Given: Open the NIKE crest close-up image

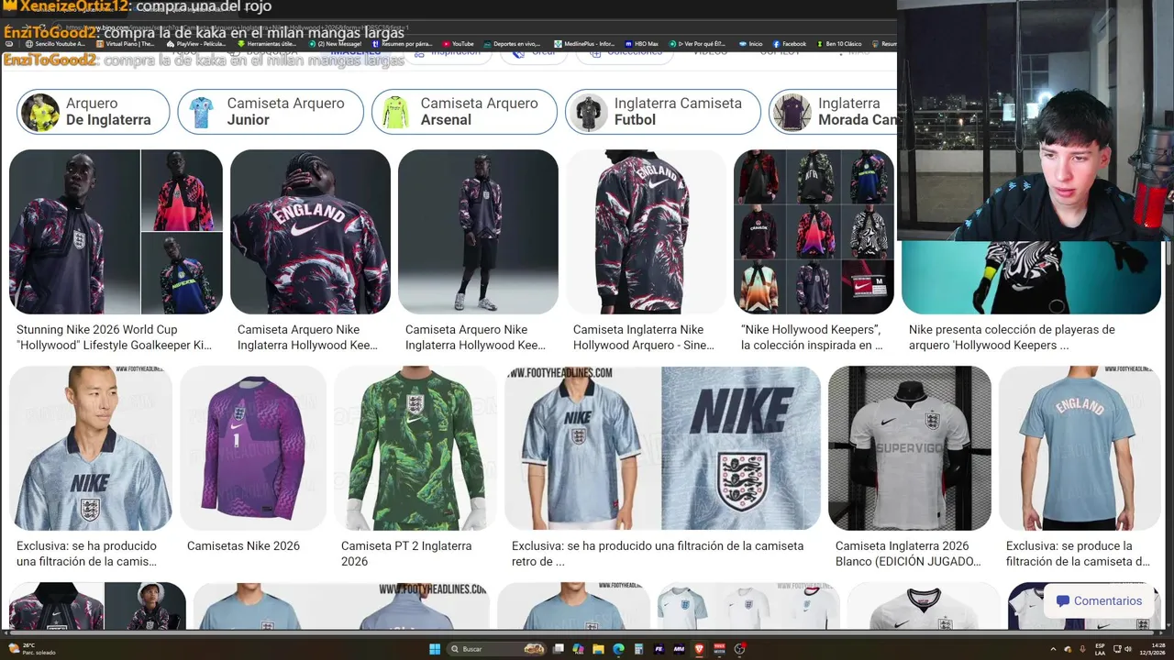Looking at the screenshot, I should pos(741,448).
